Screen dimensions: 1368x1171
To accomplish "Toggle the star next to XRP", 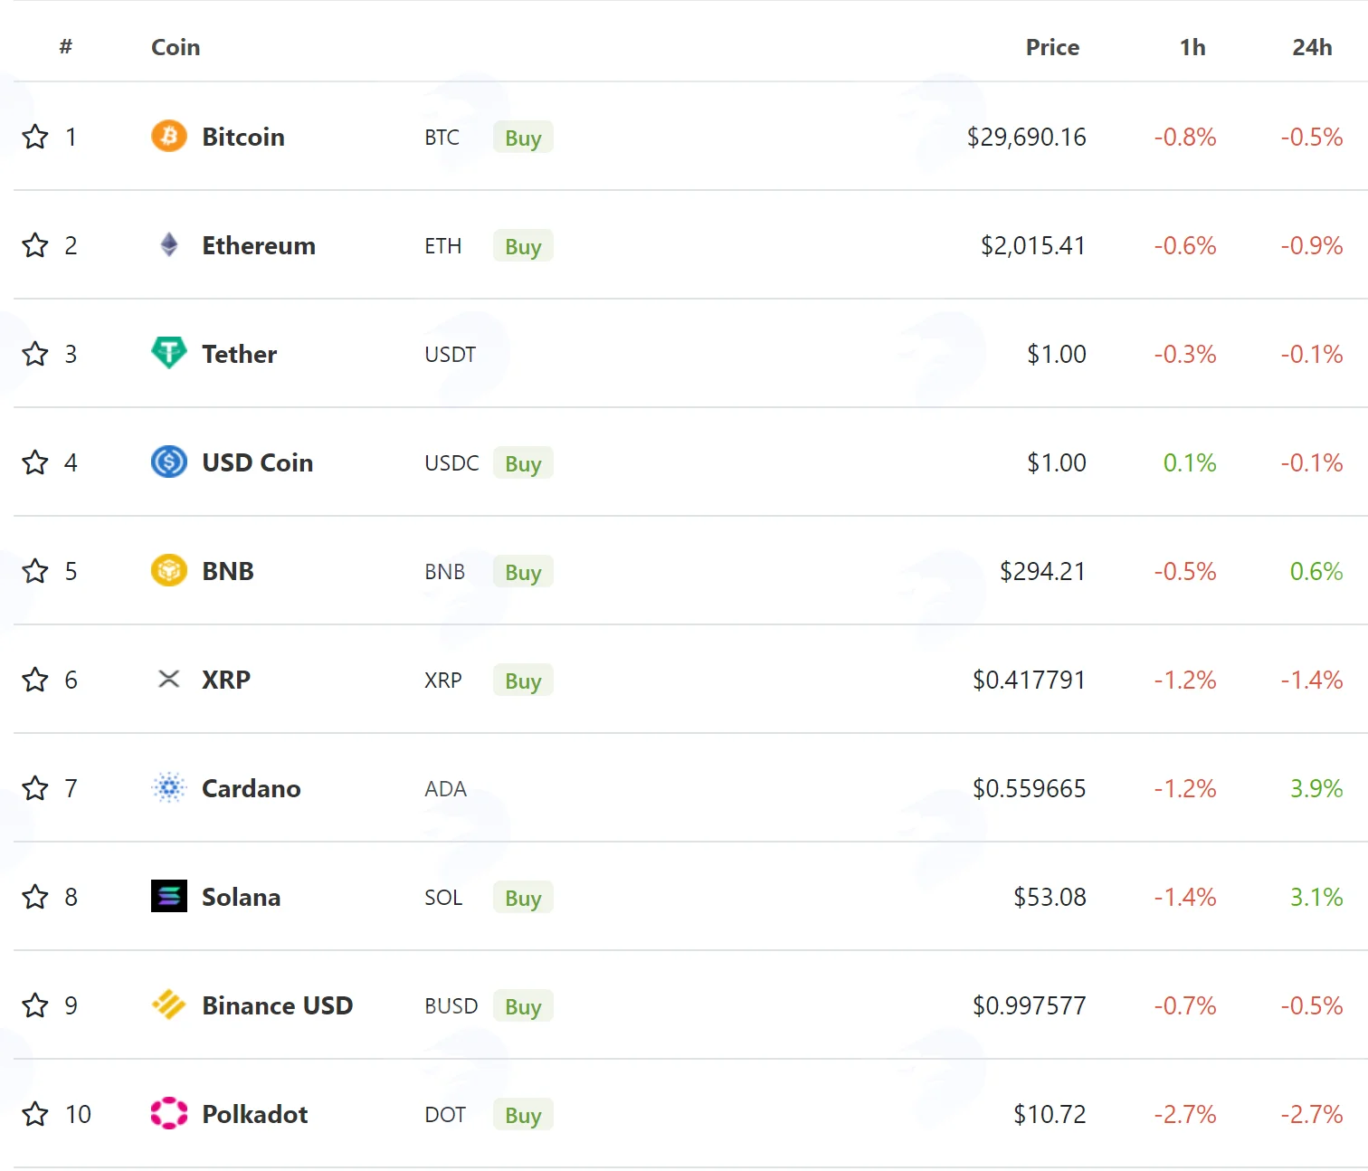I will 35,680.
